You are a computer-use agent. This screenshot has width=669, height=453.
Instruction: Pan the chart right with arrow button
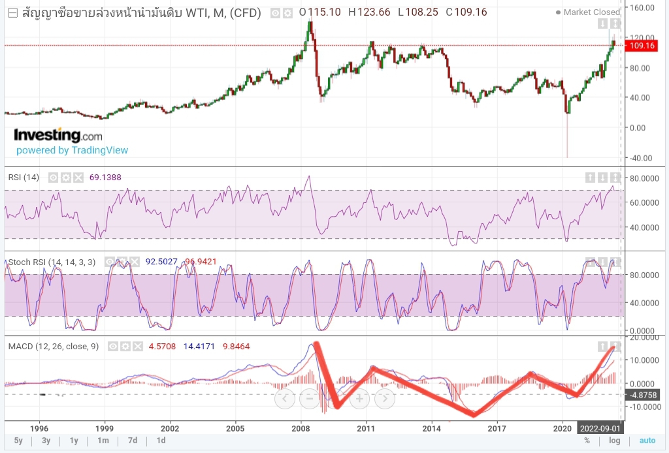coord(385,398)
